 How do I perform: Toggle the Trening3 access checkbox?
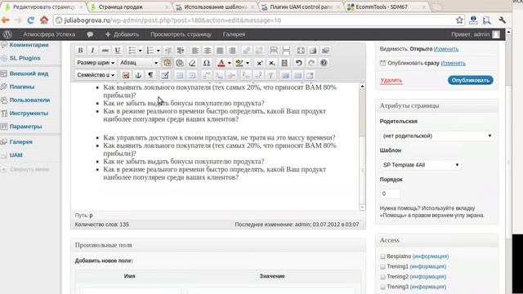[382, 287]
